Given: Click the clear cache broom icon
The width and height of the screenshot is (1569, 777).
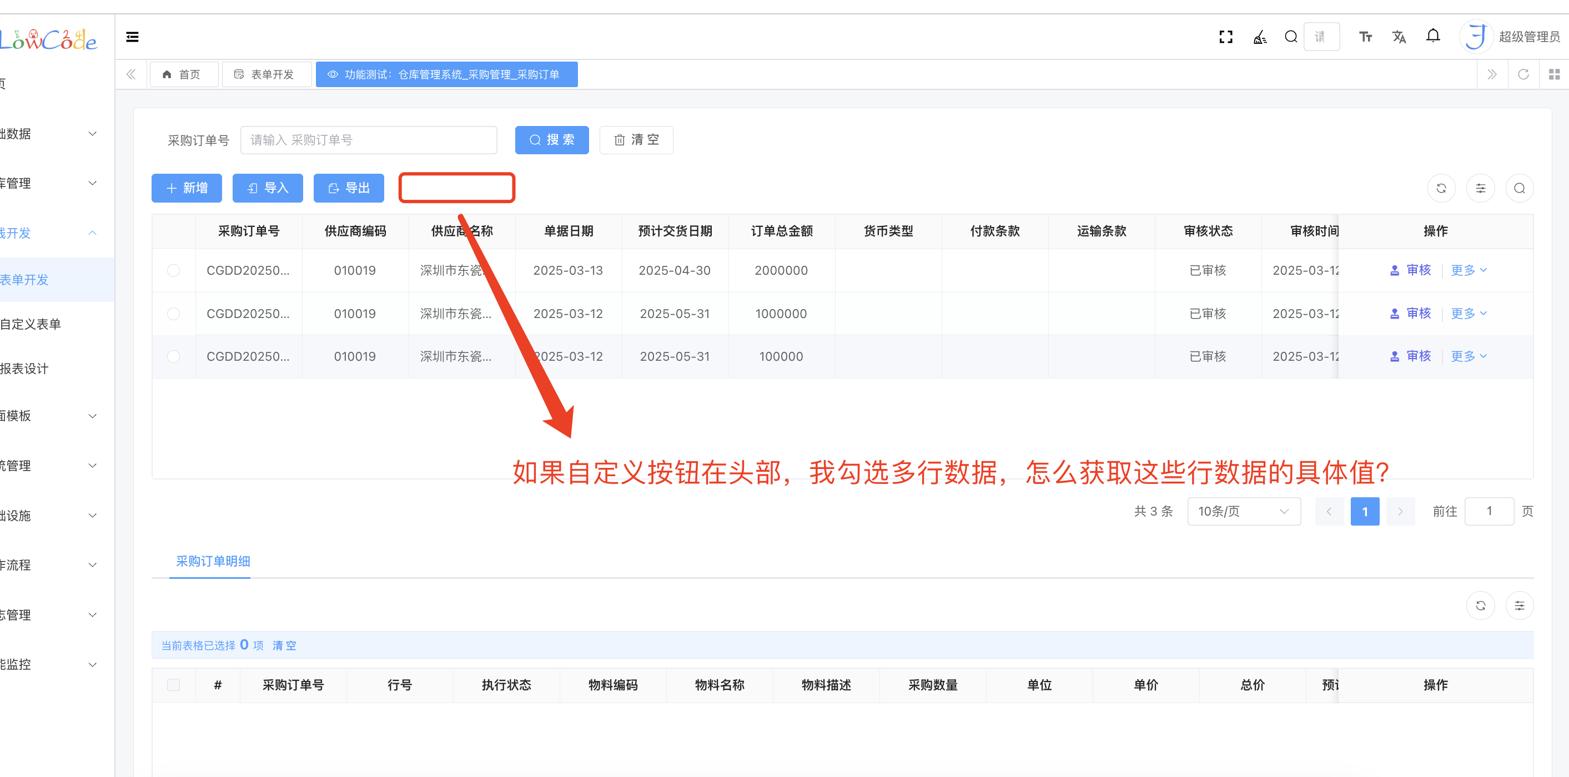Looking at the screenshot, I should pyautogui.click(x=1260, y=38).
